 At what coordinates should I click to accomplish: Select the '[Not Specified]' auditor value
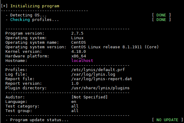90,97
